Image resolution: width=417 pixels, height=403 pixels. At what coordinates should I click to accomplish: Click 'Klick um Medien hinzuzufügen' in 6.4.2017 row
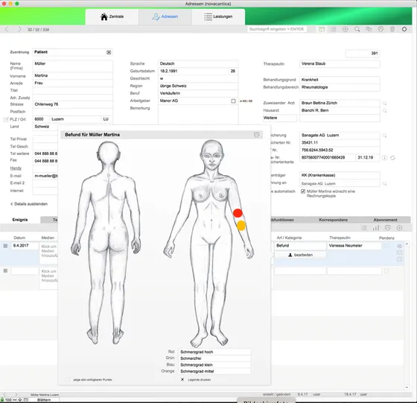(x=48, y=251)
